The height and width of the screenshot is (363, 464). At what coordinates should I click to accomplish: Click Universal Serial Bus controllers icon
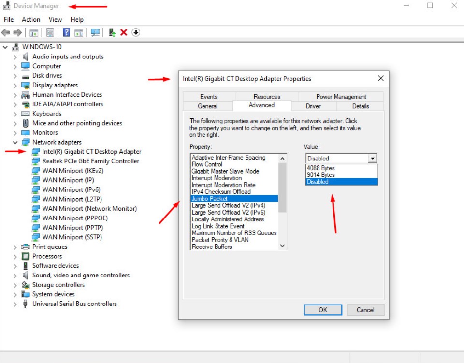tap(26, 304)
